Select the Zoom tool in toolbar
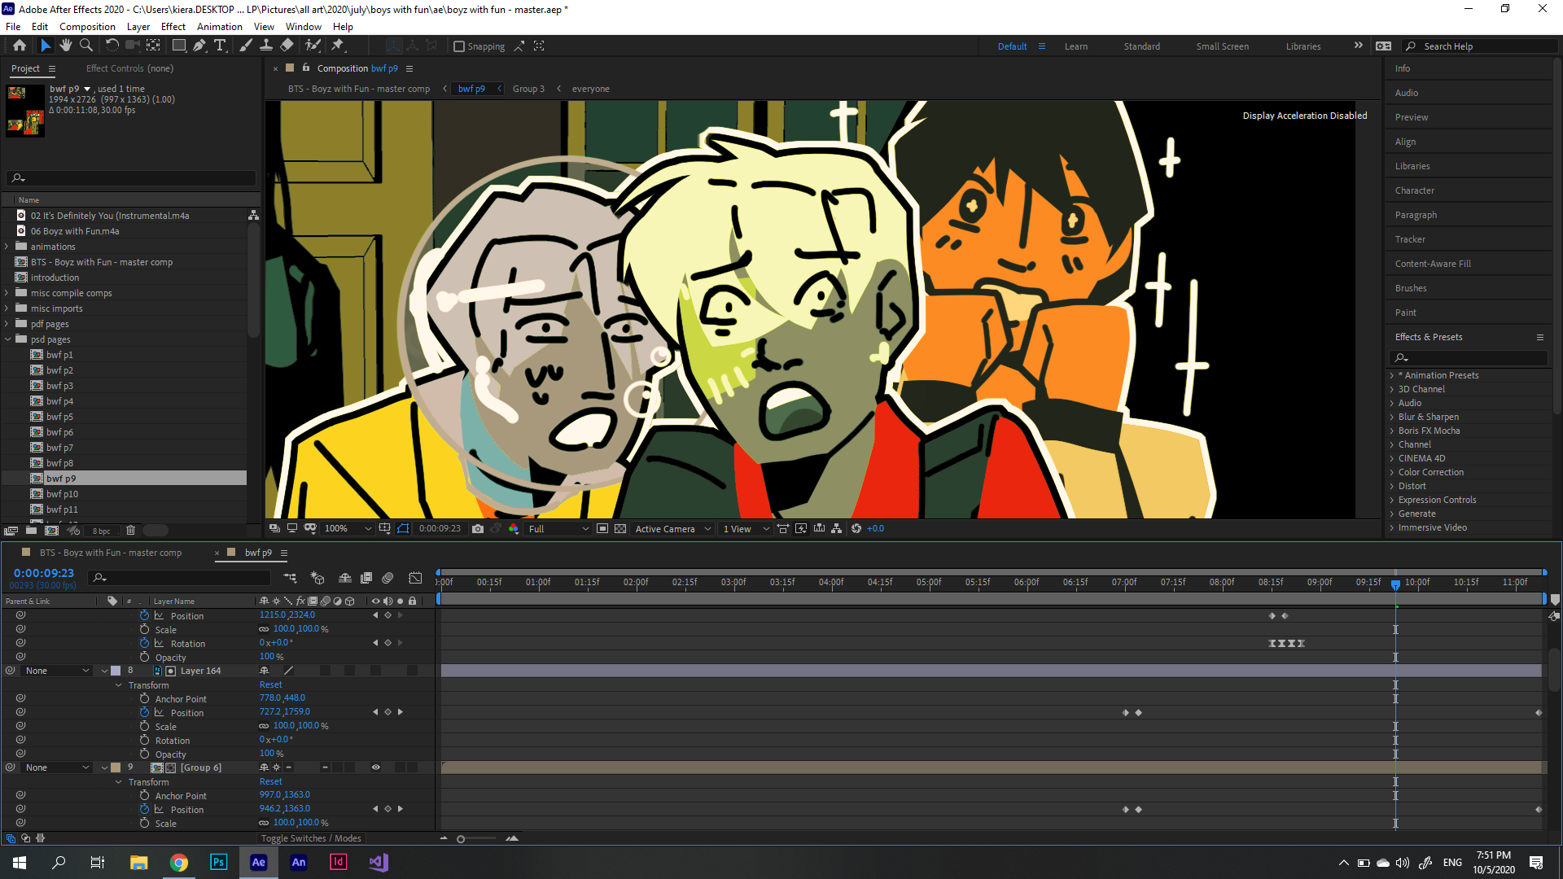The width and height of the screenshot is (1563, 879). point(85,46)
